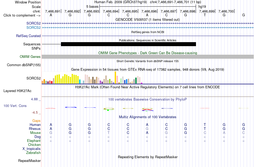Select the Elephant species label

tap(34, 141)
